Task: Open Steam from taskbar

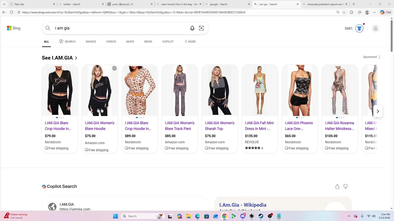Action: (x=261, y=216)
